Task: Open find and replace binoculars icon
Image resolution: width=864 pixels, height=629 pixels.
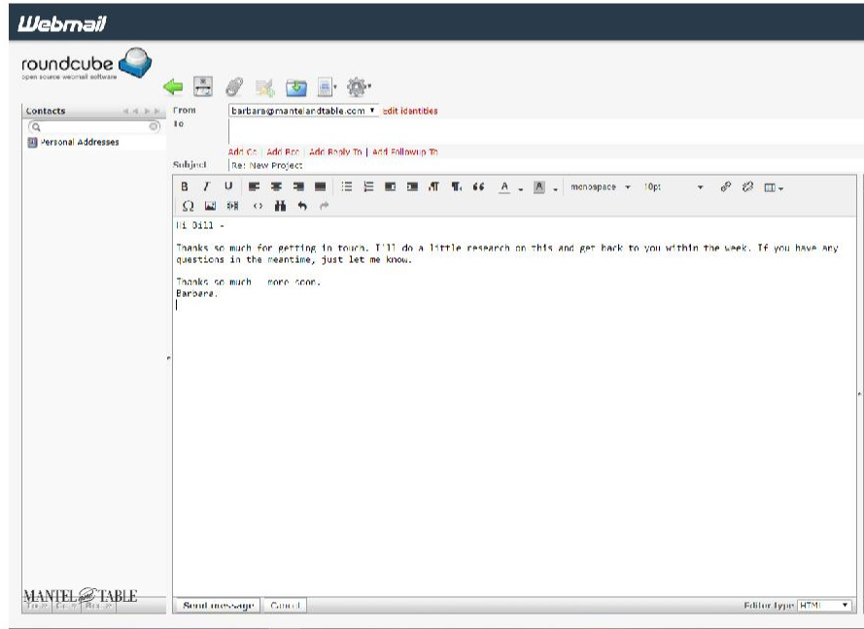Action: tap(281, 206)
